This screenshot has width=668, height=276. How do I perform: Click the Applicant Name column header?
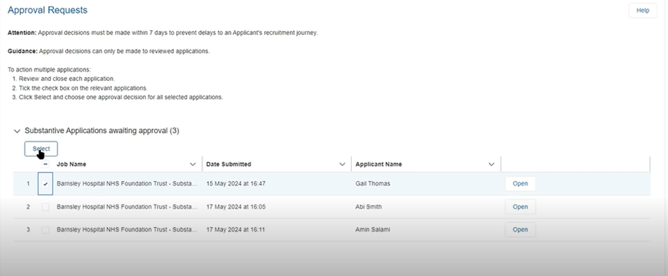tap(379, 164)
